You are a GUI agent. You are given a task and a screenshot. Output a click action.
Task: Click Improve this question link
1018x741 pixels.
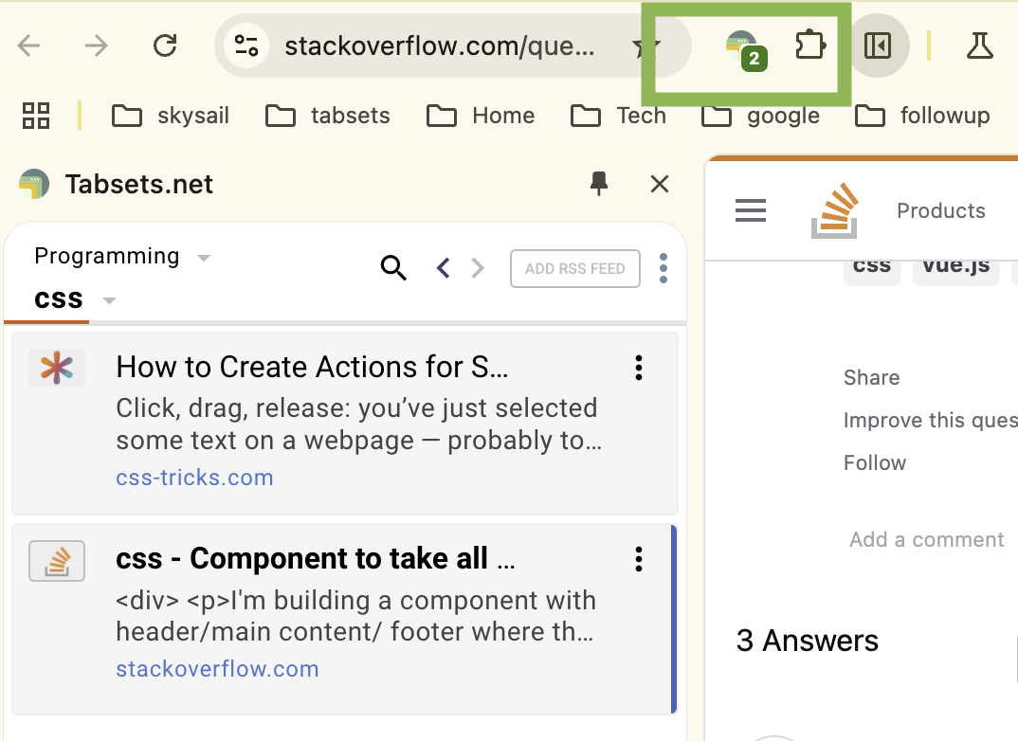[931, 421]
